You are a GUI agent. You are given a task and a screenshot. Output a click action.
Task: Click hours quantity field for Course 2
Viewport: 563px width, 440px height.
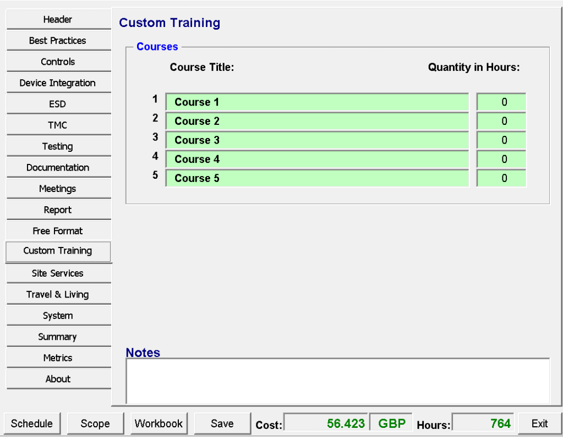pos(501,121)
